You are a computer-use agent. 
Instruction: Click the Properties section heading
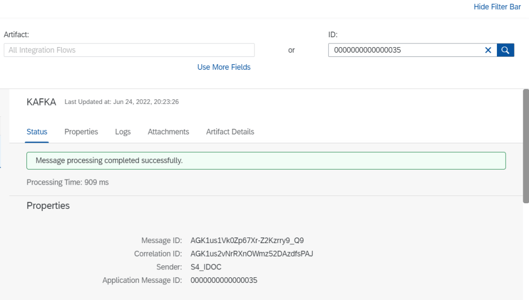[x=48, y=206]
